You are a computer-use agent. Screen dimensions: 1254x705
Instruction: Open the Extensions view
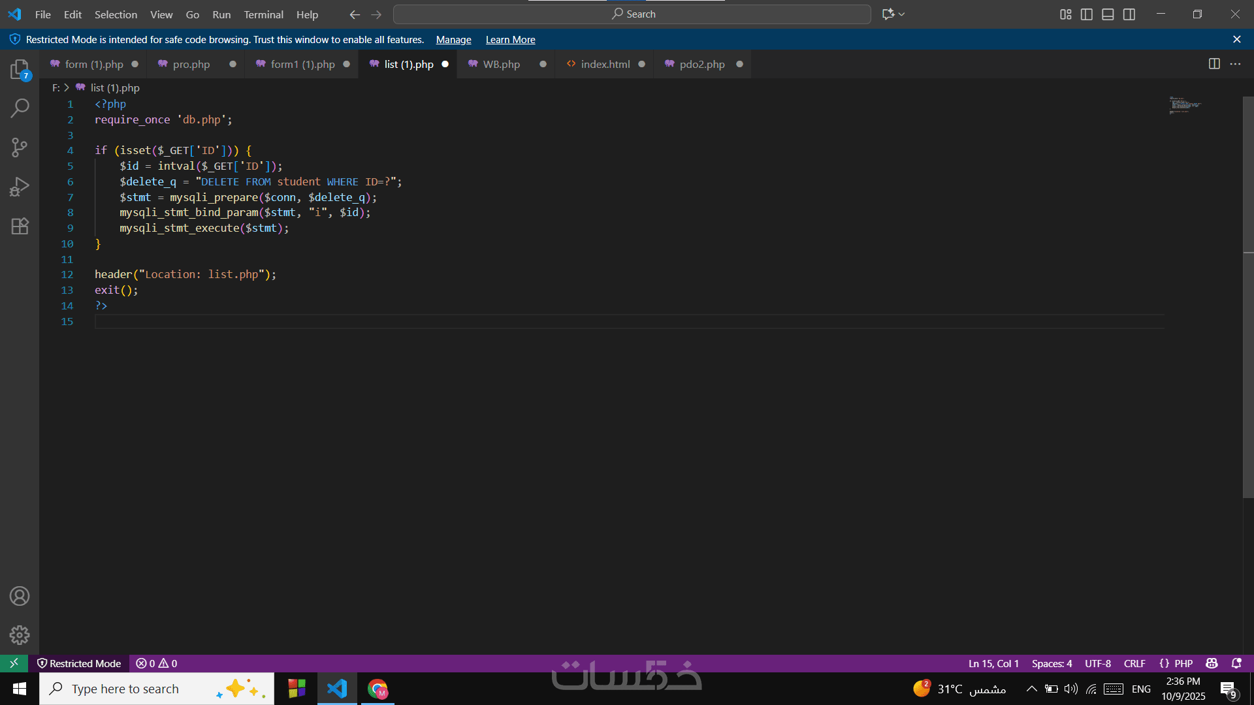pos(20,226)
